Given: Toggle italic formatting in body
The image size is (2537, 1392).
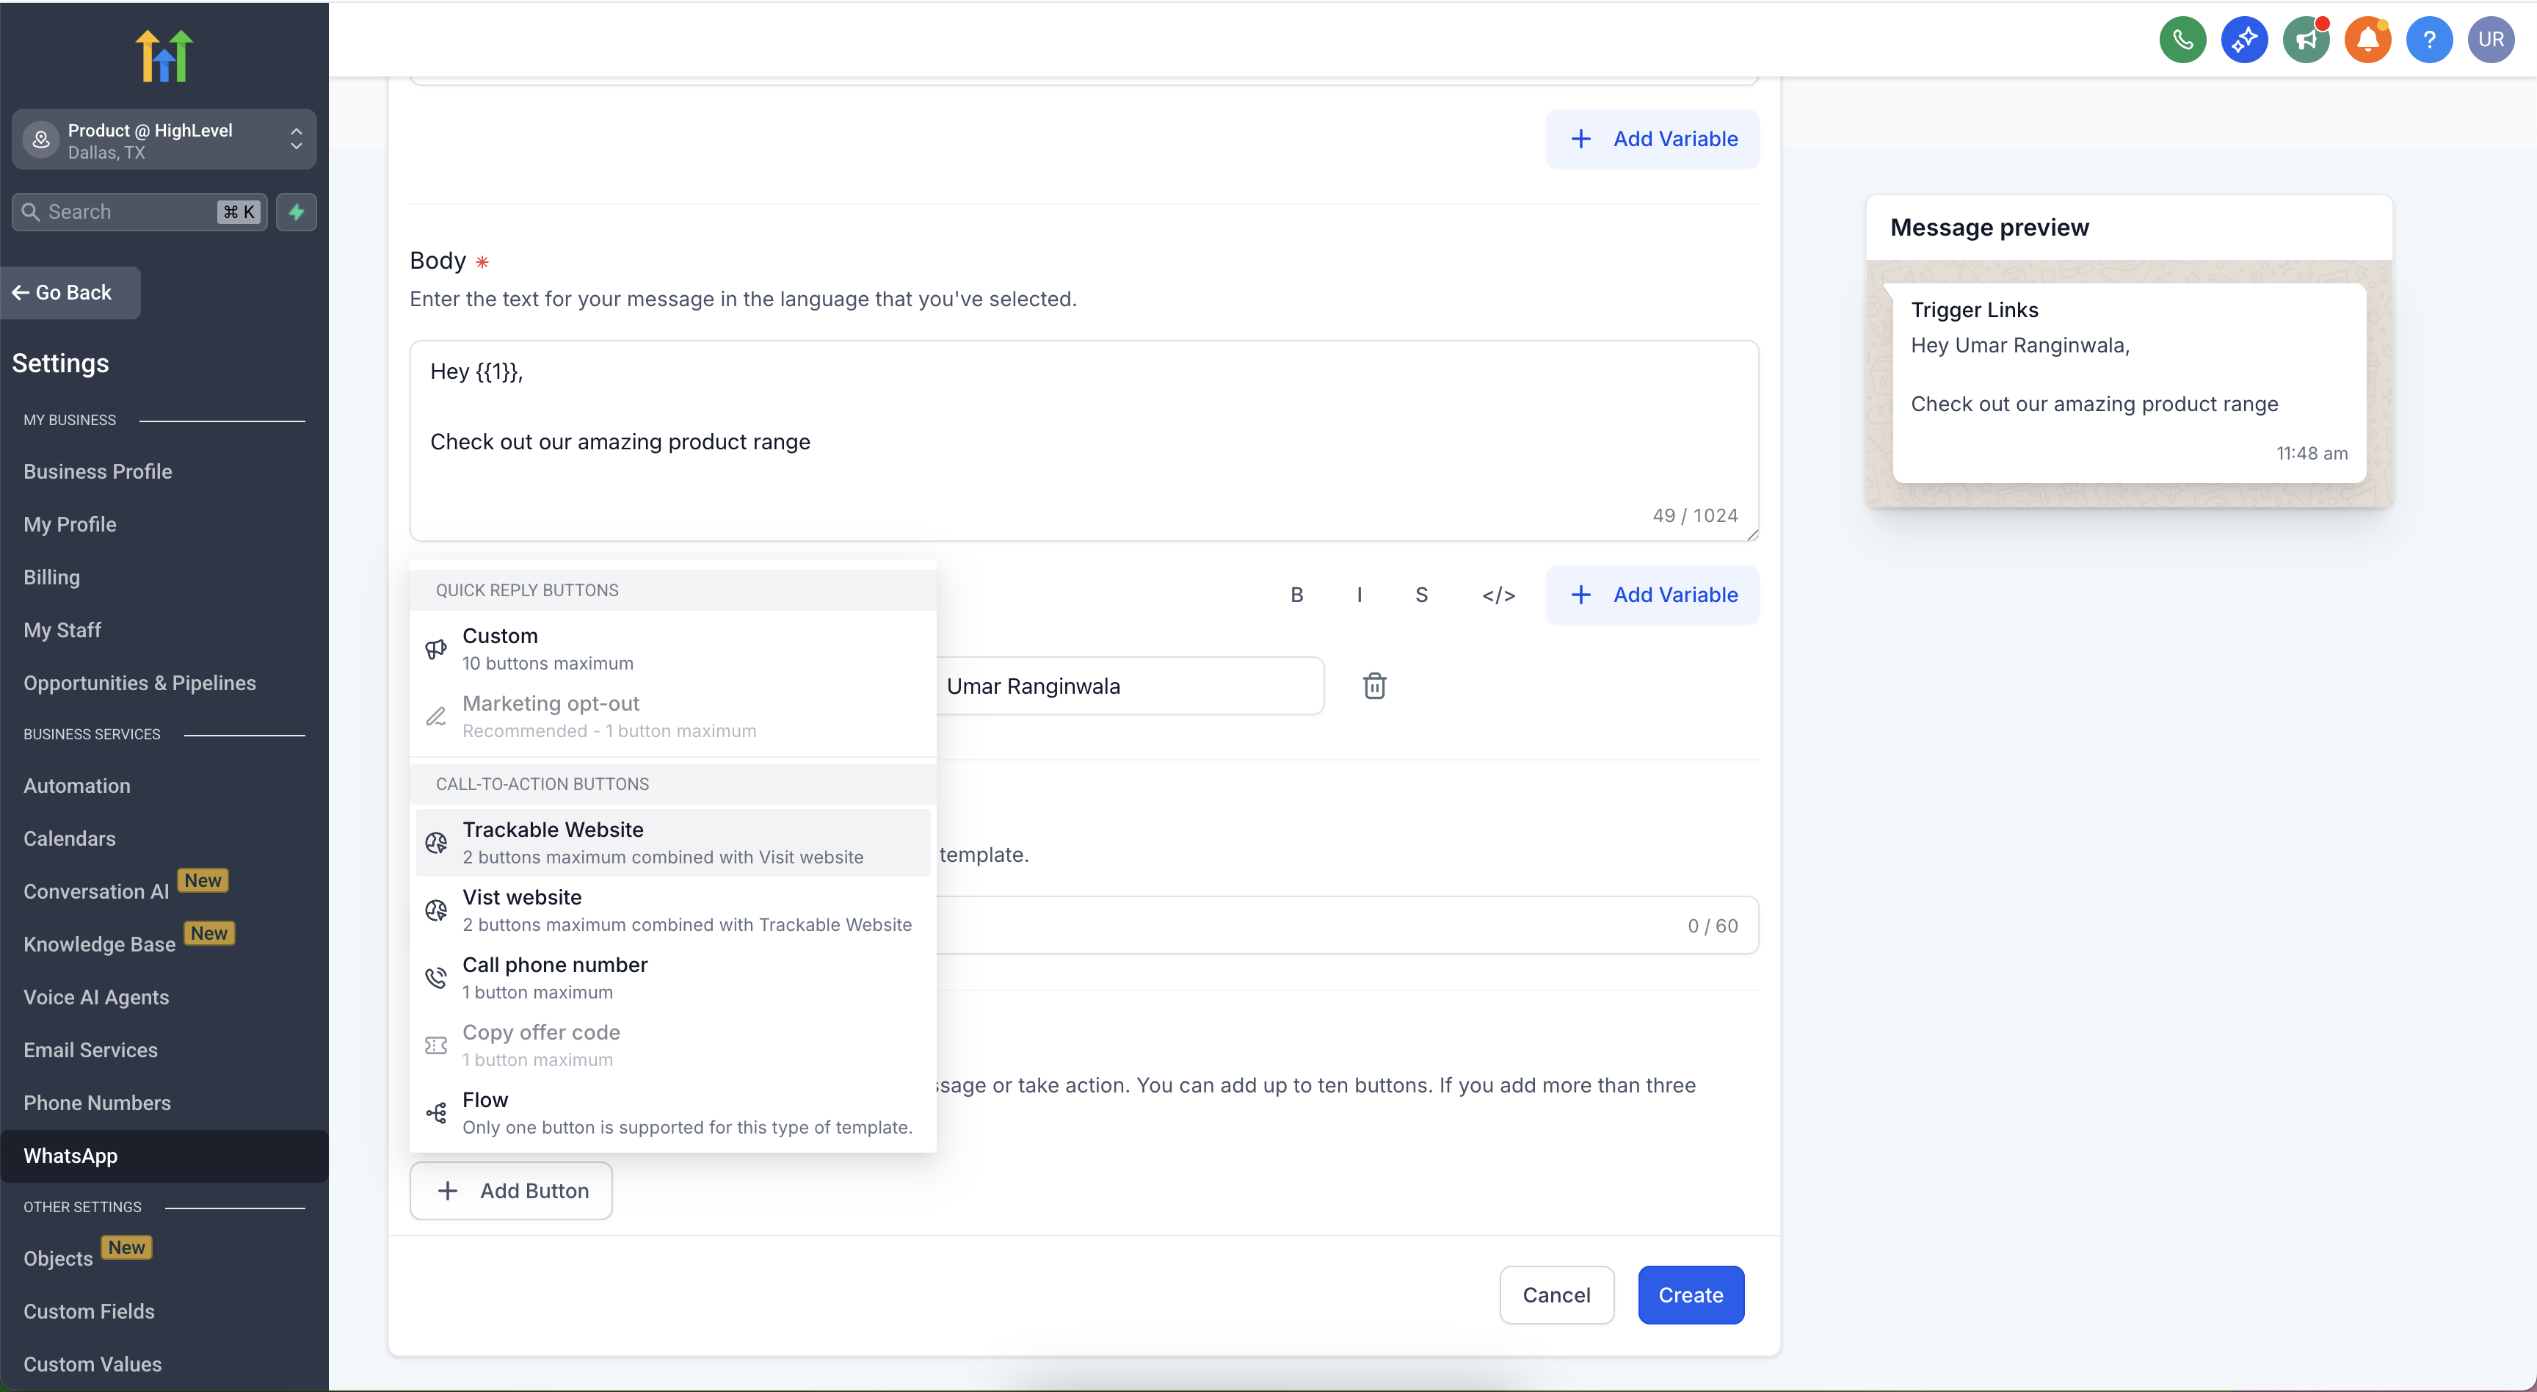Looking at the screenshot, I should click(1359, 595).
